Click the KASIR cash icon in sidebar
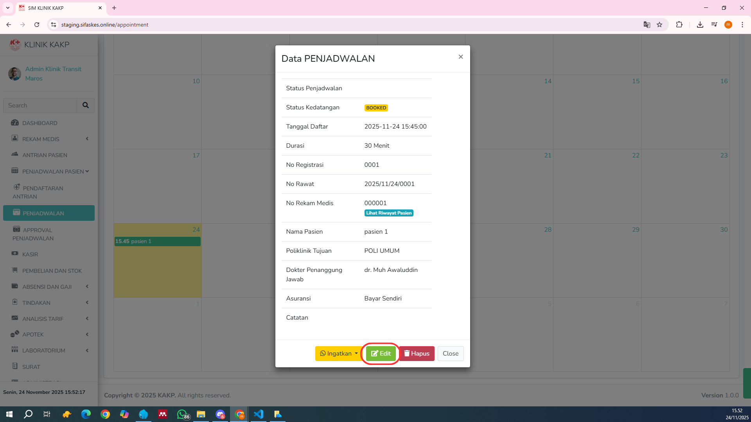Screen dimensions: 751x422 (x=15, y=254)
